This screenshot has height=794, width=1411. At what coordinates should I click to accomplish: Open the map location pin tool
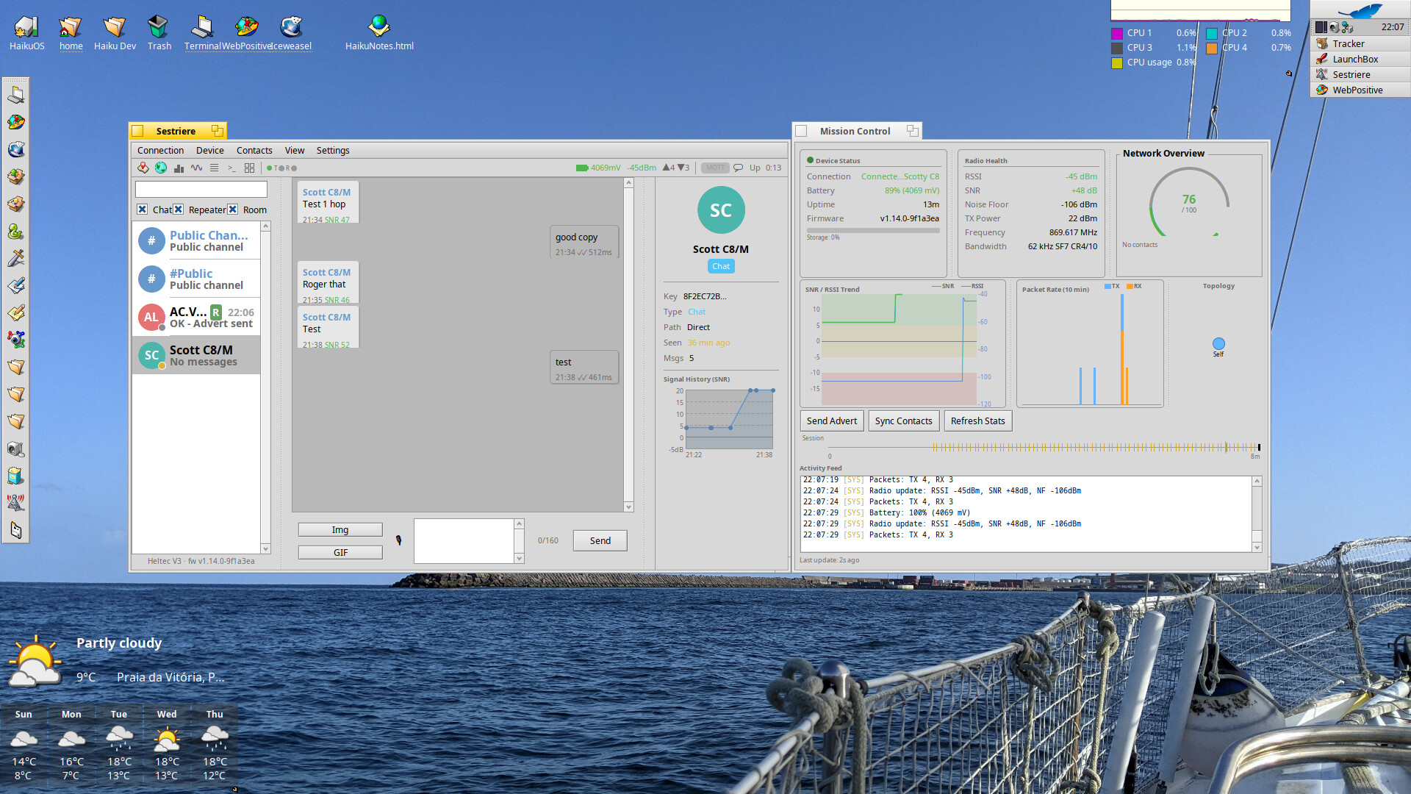click(x=143, y=168)
